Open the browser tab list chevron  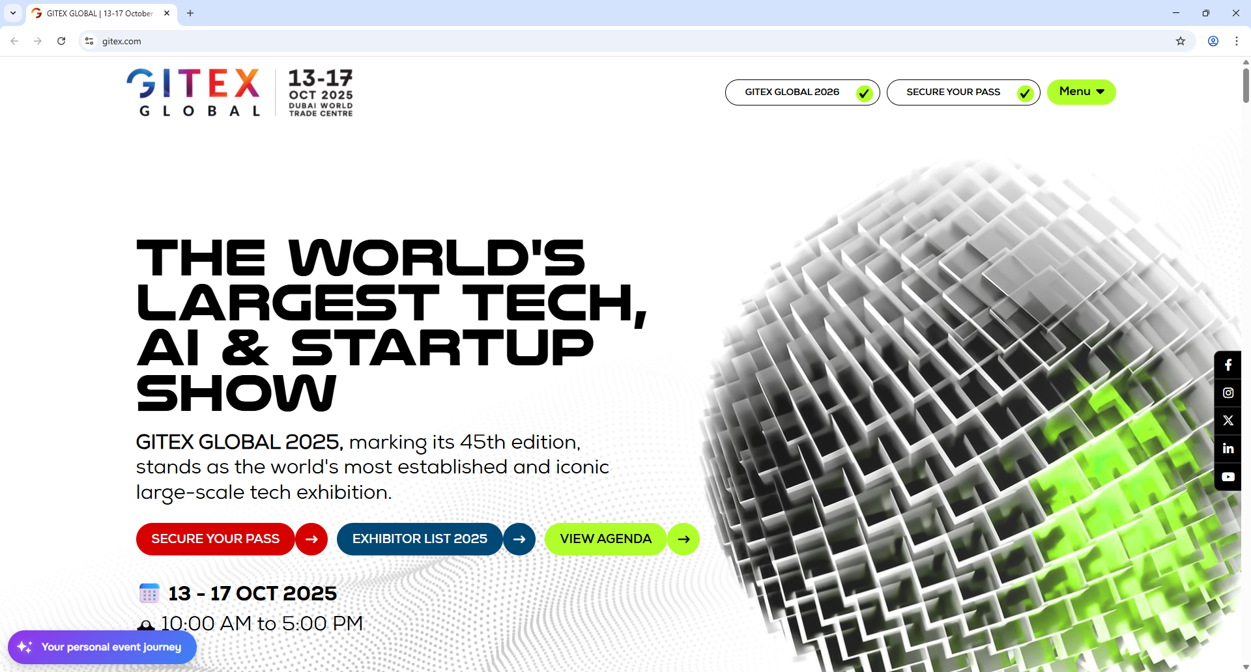tap(13, 13)
